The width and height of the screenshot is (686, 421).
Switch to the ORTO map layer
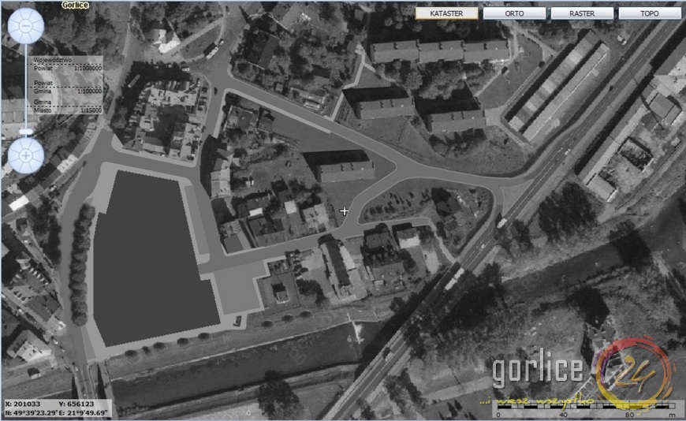pyautogui.click(x=514, y=13)
